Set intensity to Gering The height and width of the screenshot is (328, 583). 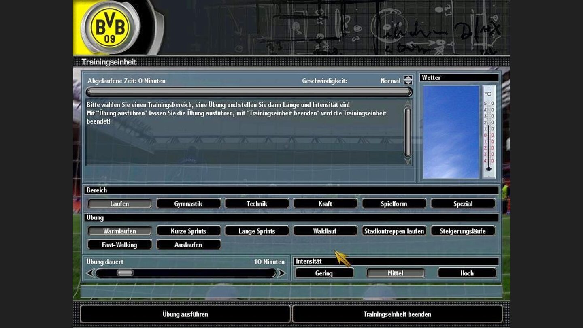tap(324, 273)
